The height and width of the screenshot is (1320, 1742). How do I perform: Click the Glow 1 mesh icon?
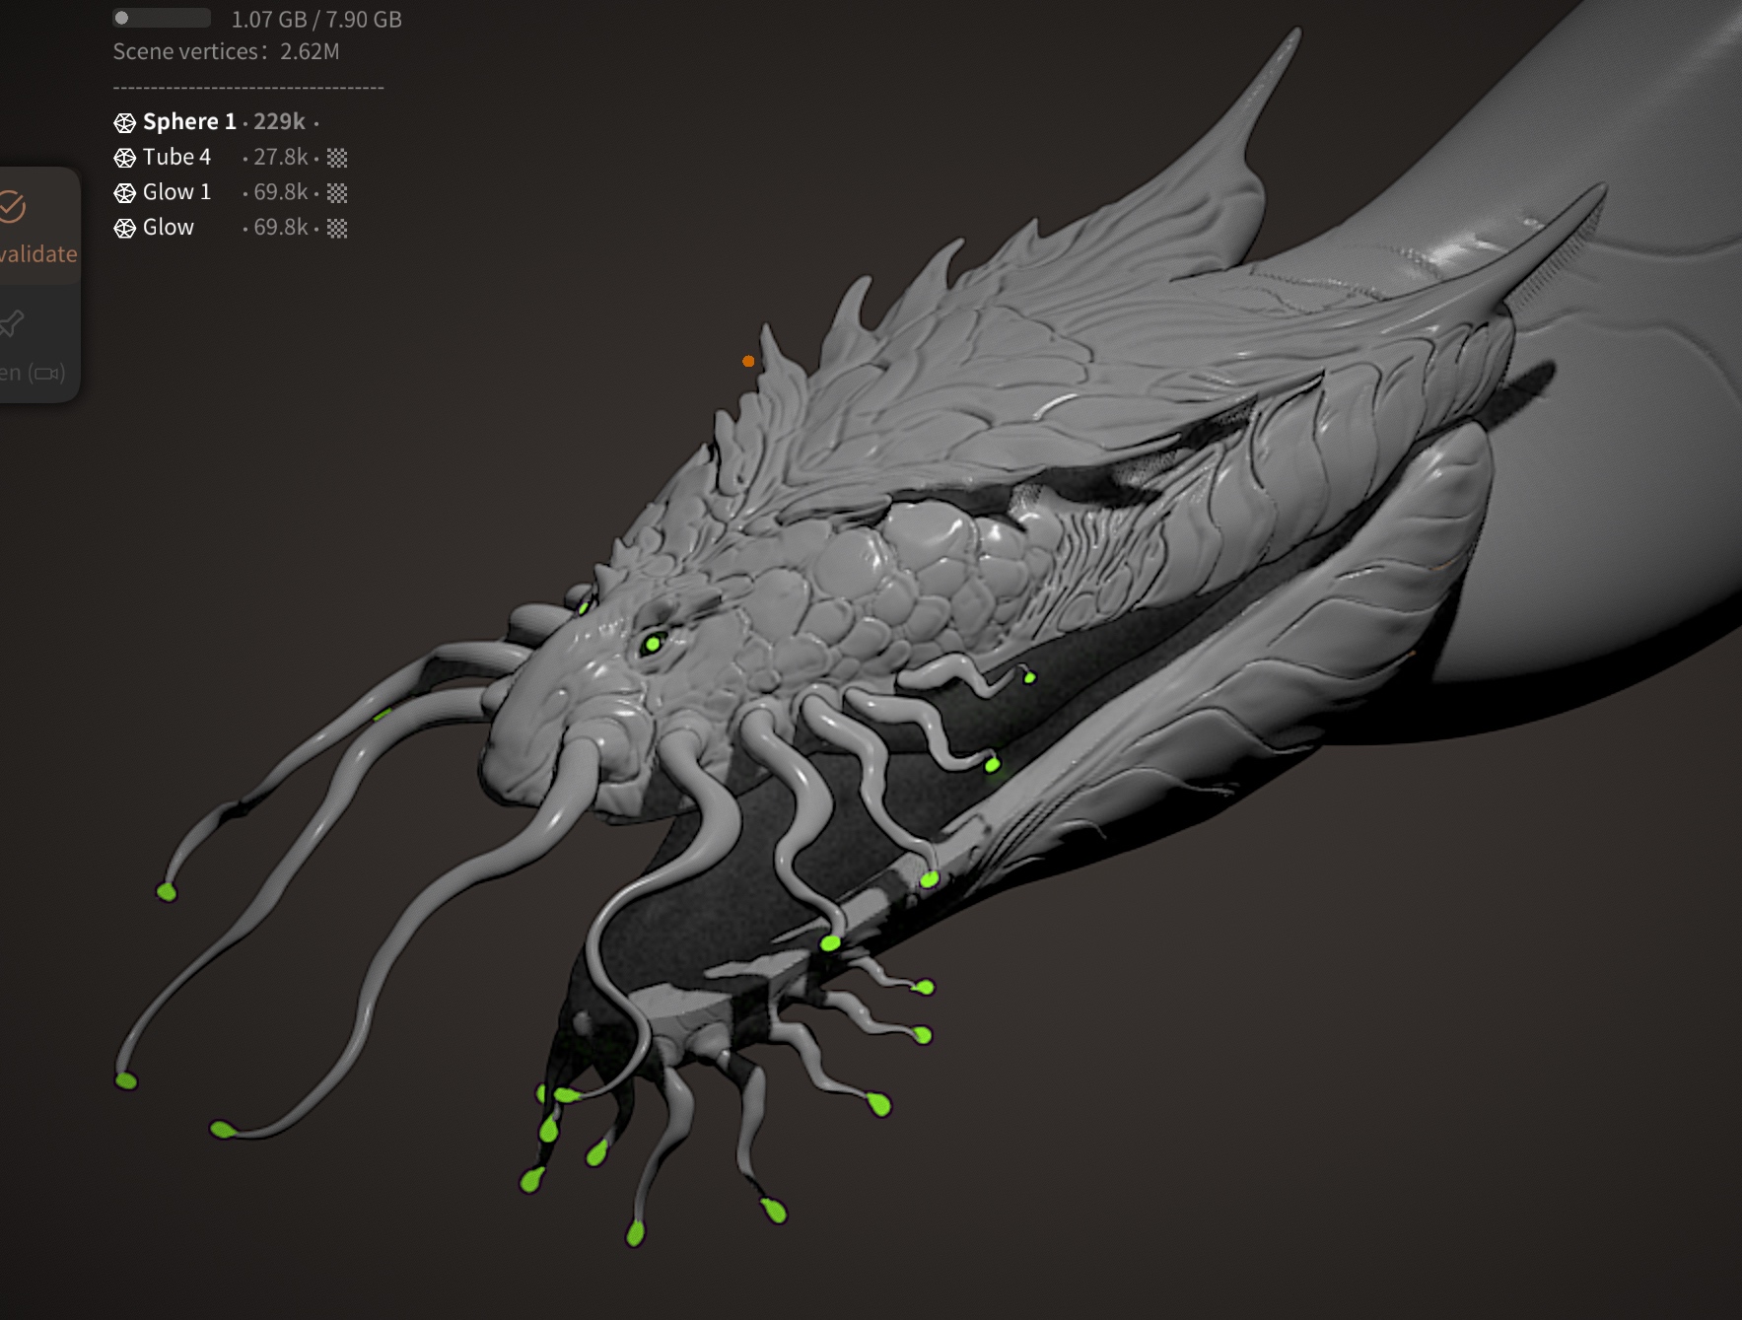click(x=124, y=193)
